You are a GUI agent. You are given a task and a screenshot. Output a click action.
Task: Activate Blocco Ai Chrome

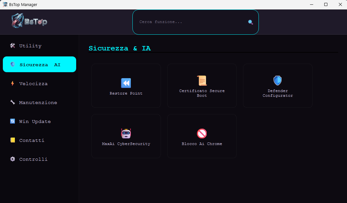[x=202, y=136]
